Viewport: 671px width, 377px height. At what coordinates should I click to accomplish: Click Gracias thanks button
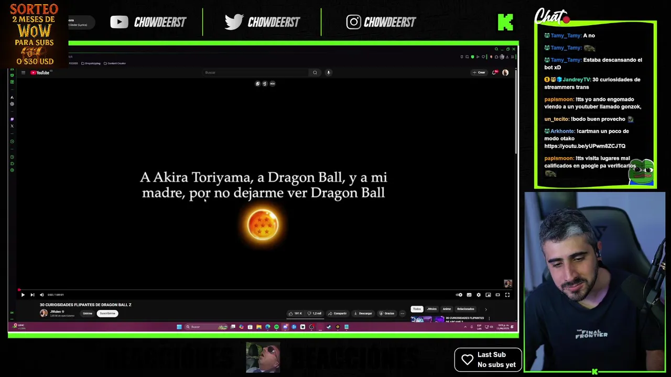(x=386, y=314)
